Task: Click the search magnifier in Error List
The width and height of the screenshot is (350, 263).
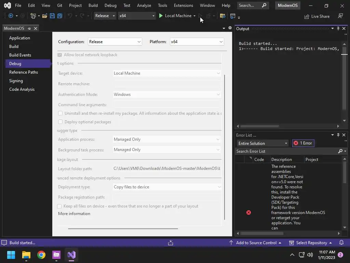Action: 340,151
